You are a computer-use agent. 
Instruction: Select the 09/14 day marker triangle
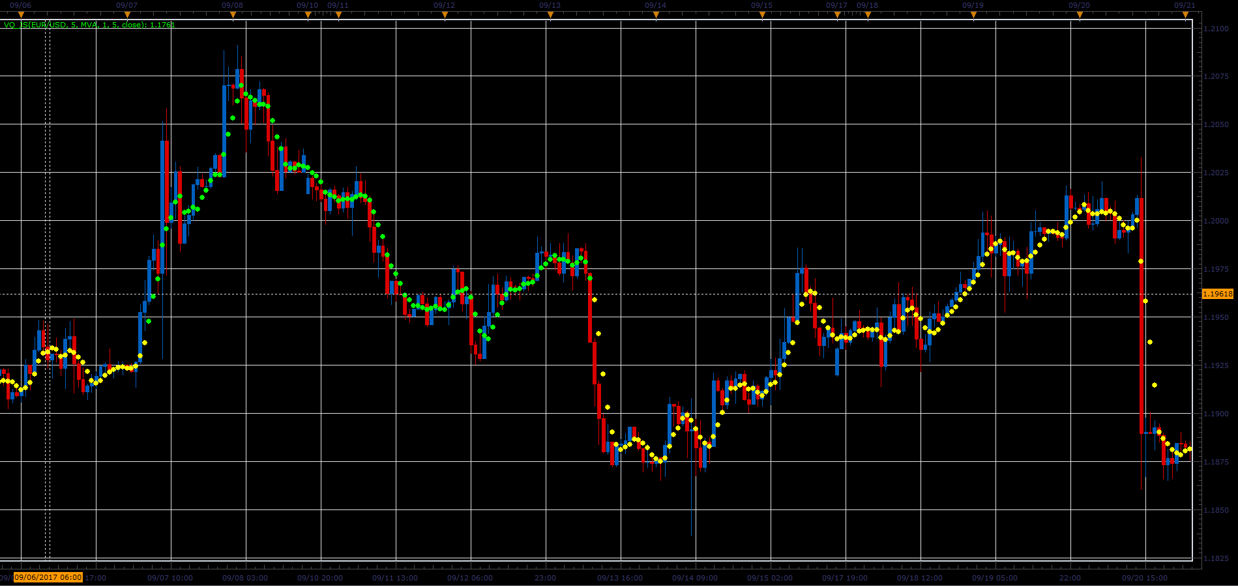click(x=656, y=15)
